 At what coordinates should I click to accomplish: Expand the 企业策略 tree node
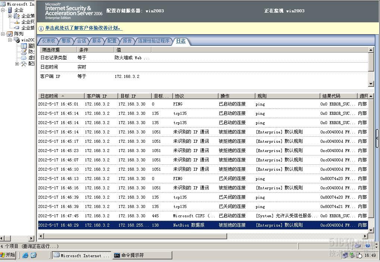[10, 16]
